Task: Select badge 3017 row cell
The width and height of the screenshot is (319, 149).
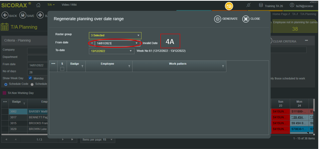Action: click(18, 117)
